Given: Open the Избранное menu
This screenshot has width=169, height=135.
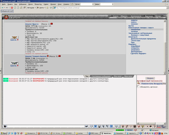Looking at the screenshot, I should tap(23, 4).
